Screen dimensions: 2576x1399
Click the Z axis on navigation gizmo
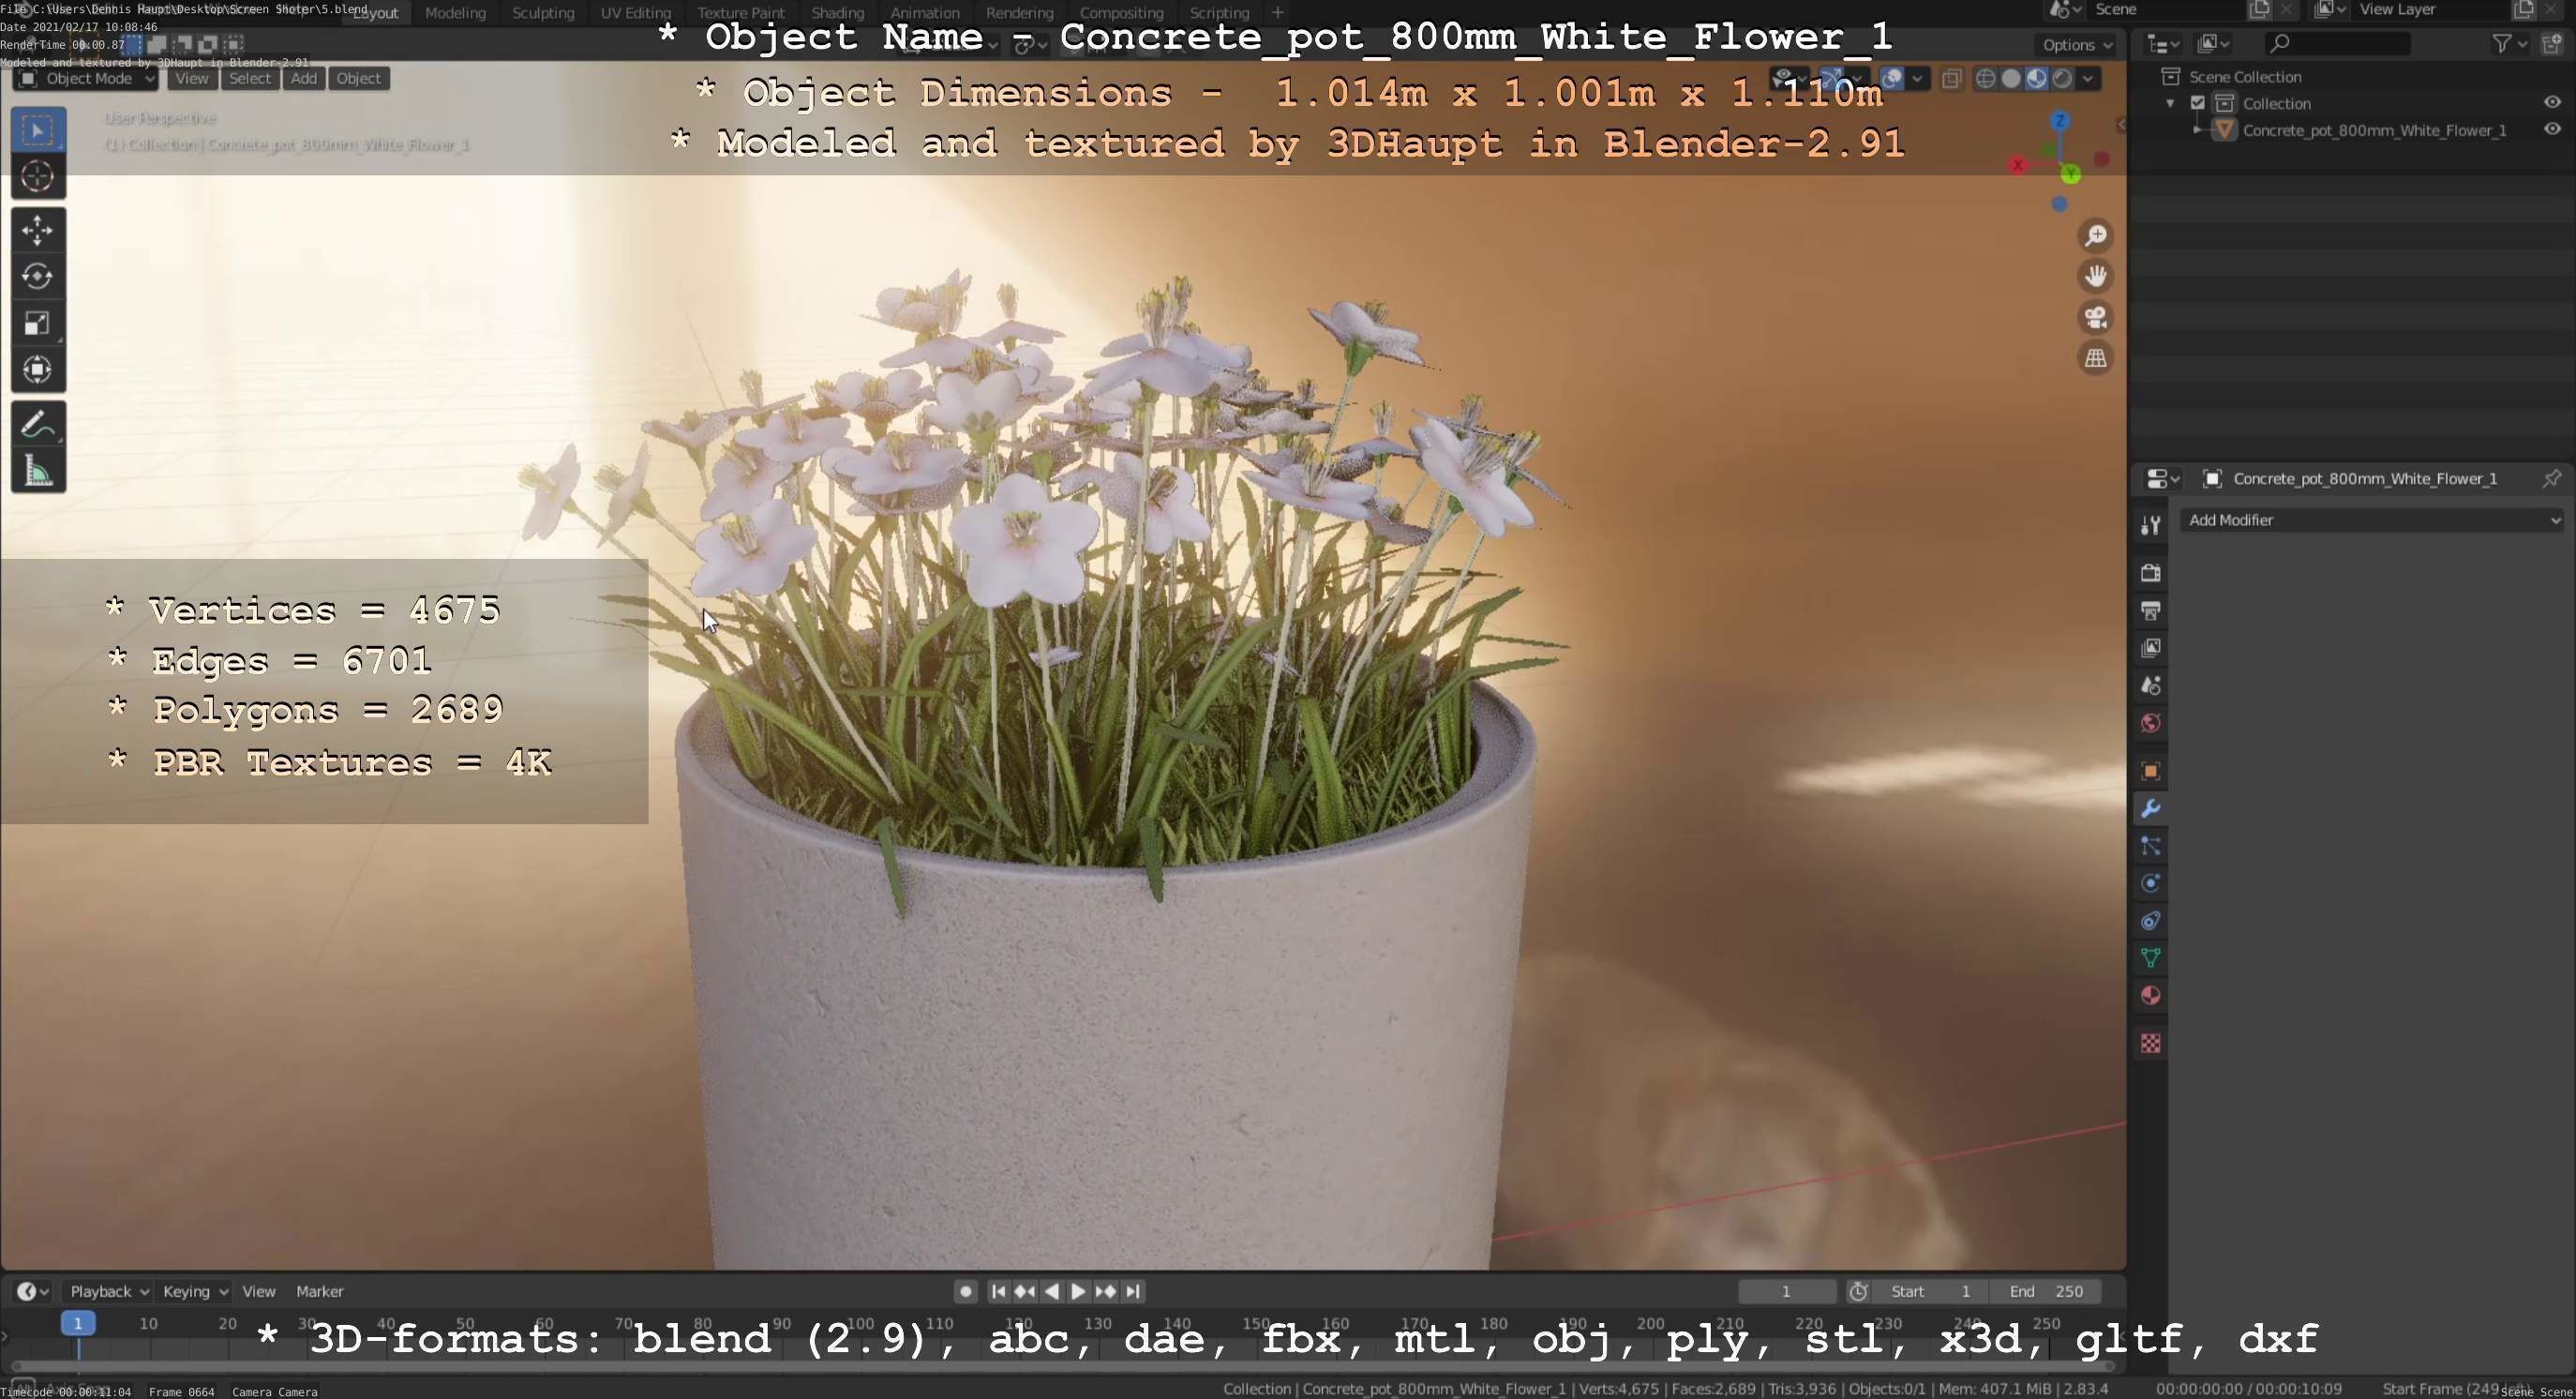click(x=2060, y=121)
